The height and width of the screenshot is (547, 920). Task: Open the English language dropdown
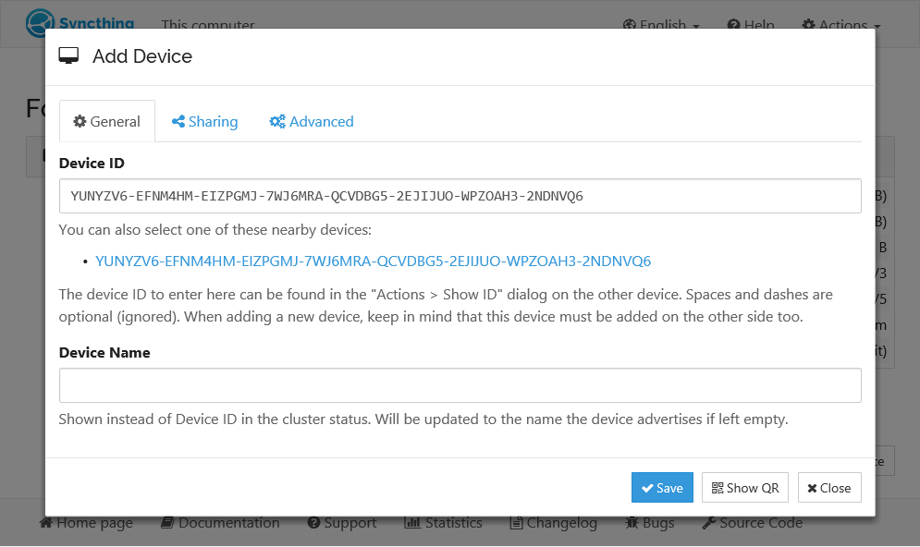(661, 25)
